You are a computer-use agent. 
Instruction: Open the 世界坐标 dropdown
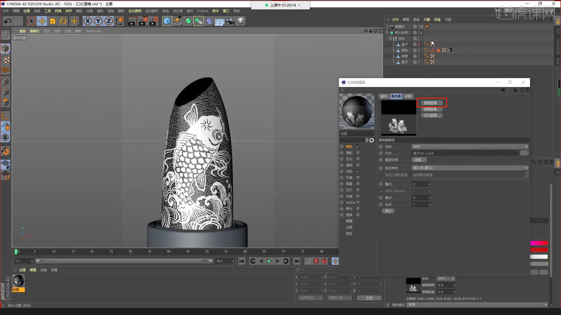311,298
